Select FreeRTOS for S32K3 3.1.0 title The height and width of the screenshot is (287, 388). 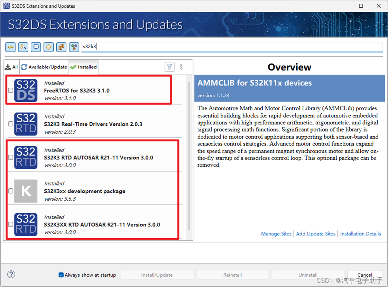point(77,91)
